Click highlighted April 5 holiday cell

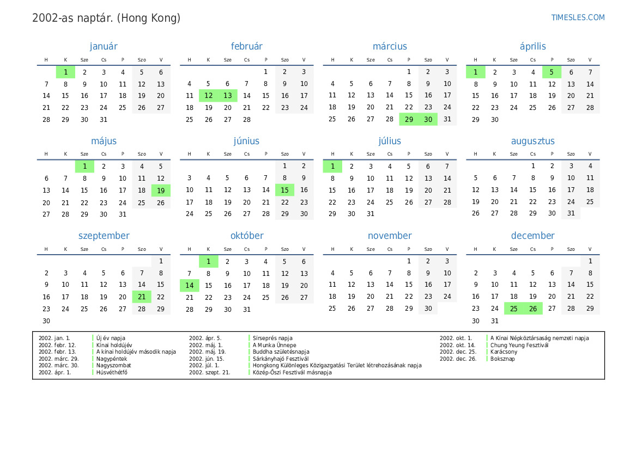point(551,72)
